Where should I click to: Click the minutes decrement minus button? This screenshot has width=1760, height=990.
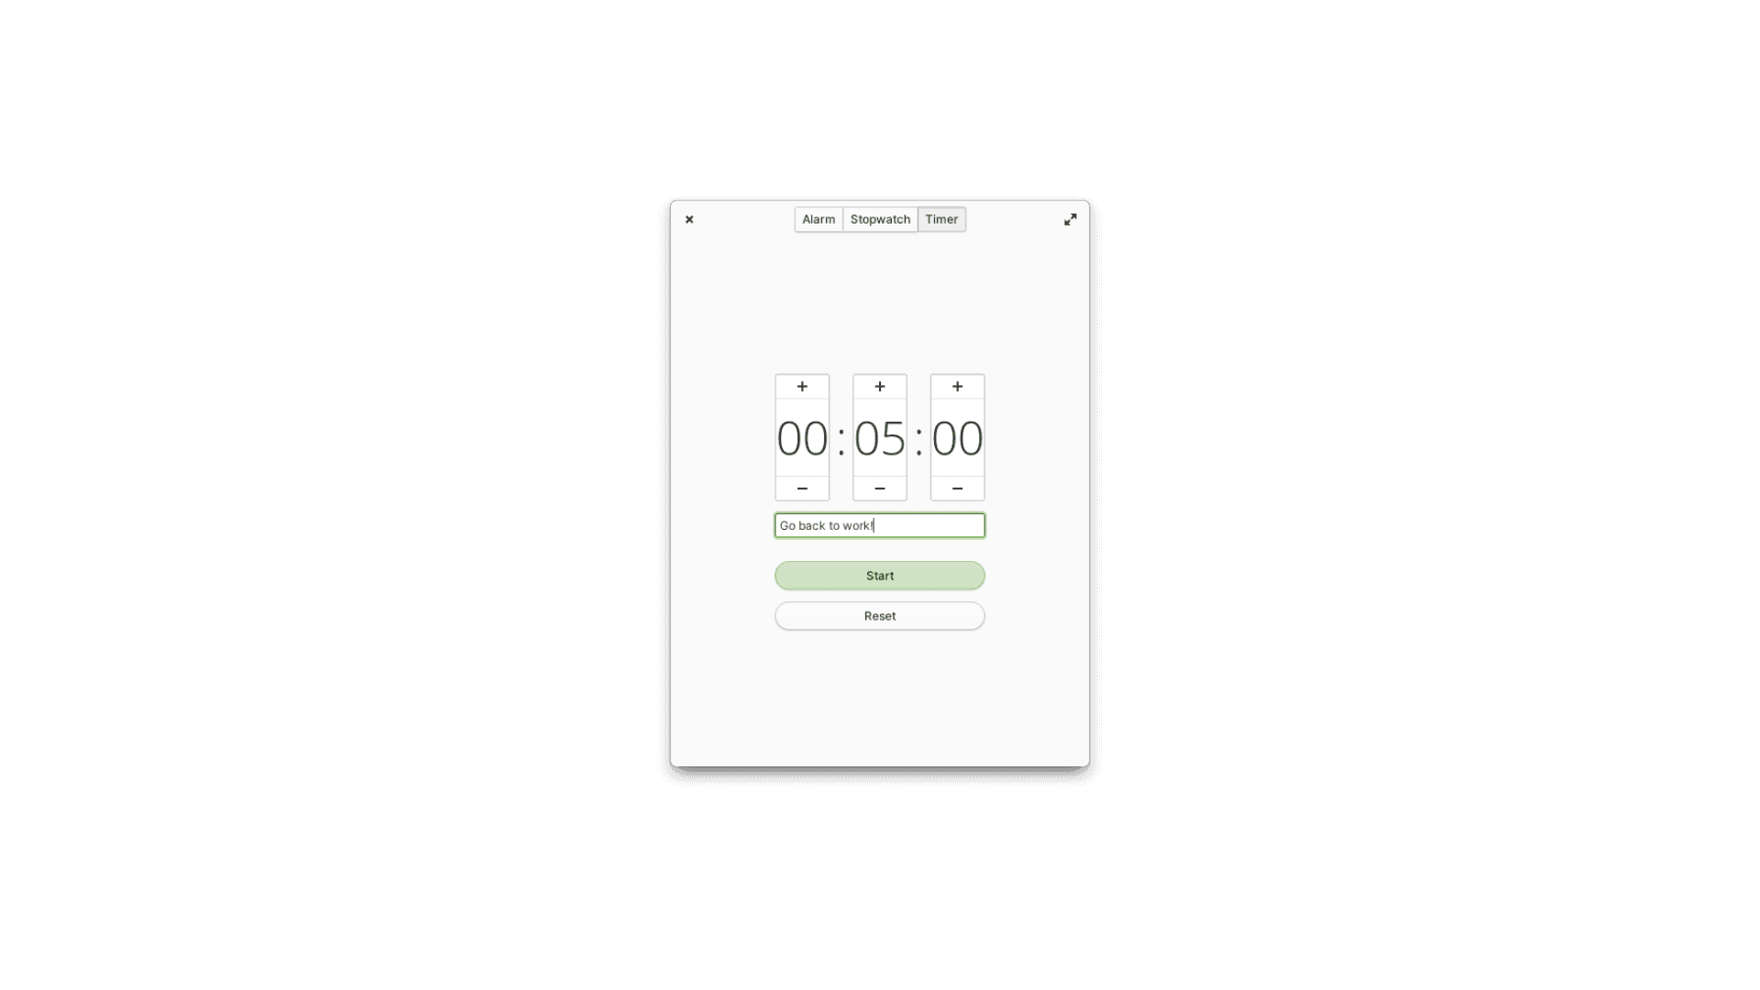click(880, 487)
